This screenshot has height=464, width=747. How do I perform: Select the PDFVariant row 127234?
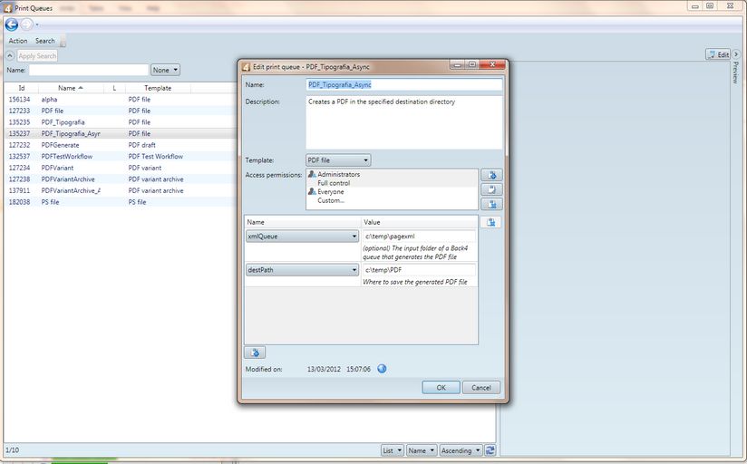[x=121, y=169]
